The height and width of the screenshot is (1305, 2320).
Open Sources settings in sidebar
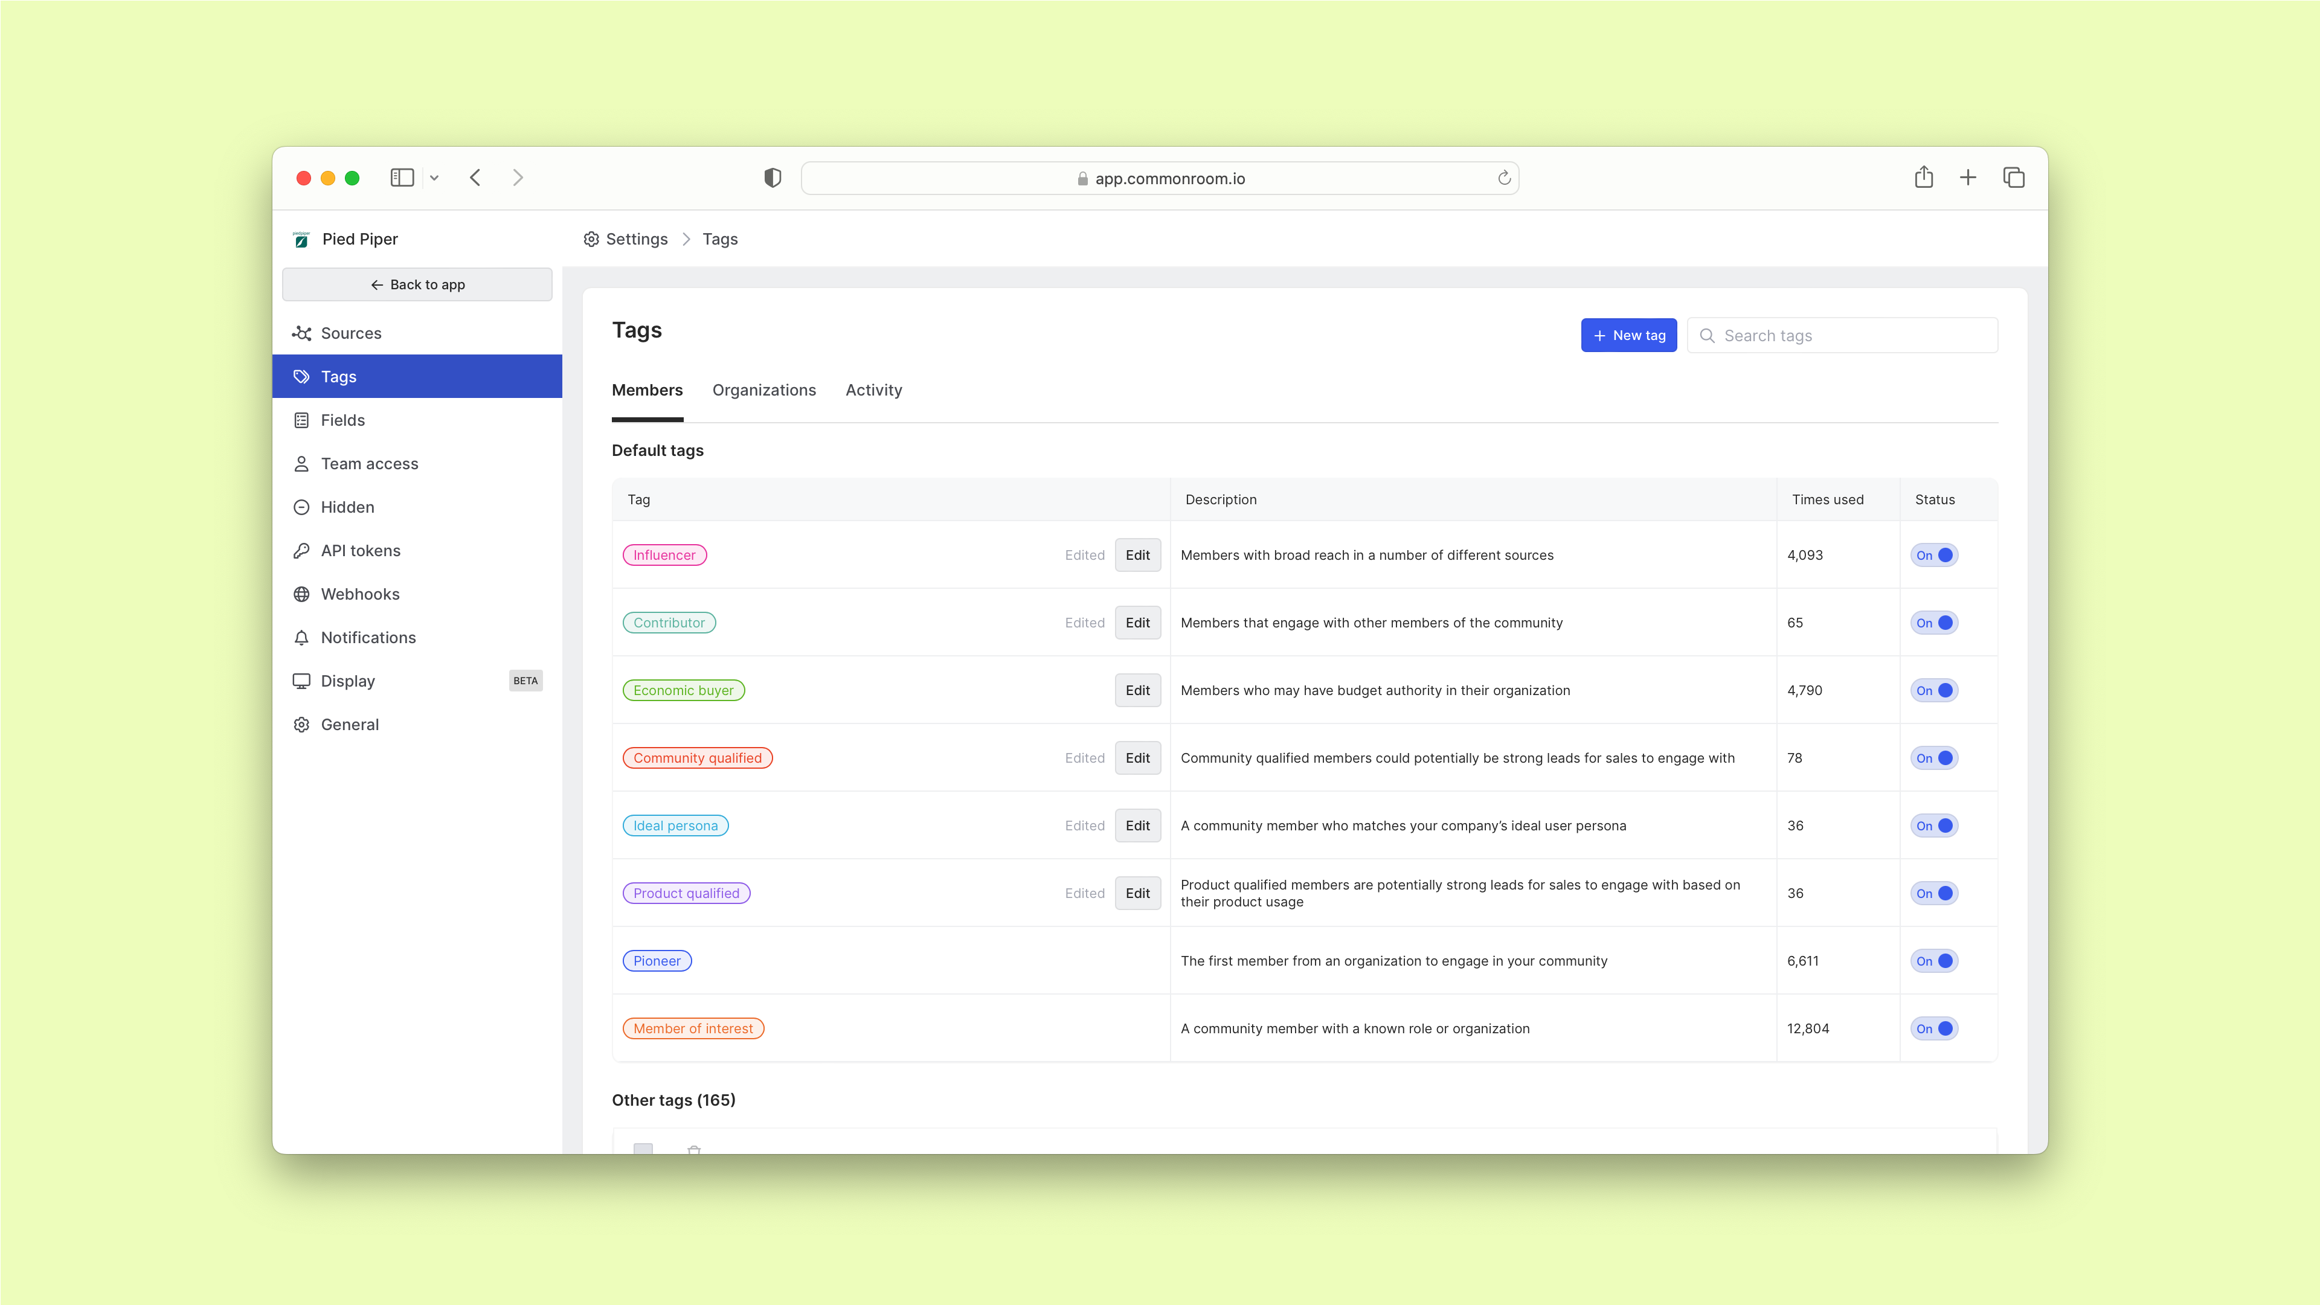point(350,333)
